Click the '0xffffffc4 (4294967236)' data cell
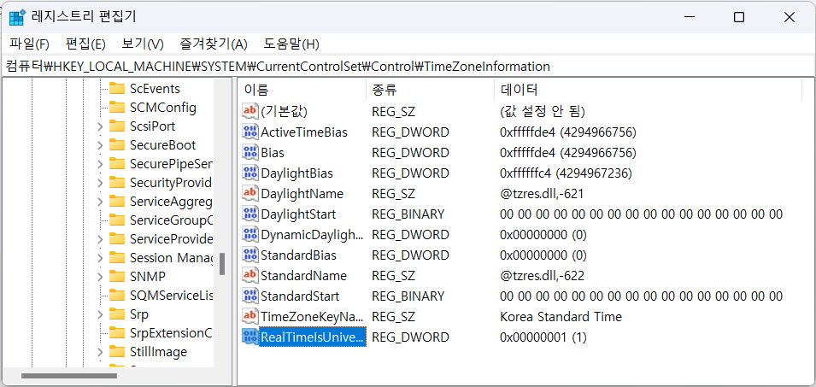This screenshot has height=387, width=816. pyautogui.click(x=567, y=173)
